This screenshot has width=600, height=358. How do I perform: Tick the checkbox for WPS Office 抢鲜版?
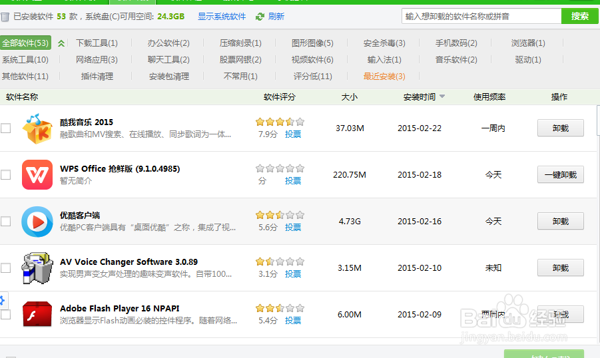click(x=6, y=175)
